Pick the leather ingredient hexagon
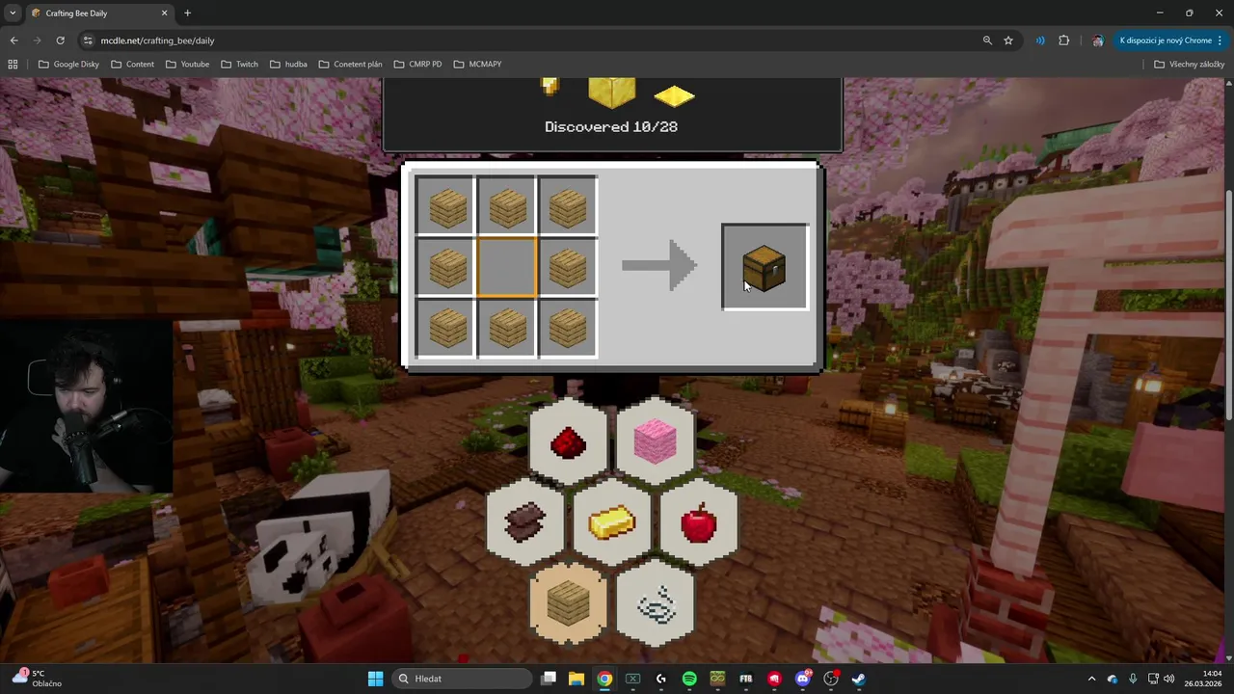 click(524, 522)
